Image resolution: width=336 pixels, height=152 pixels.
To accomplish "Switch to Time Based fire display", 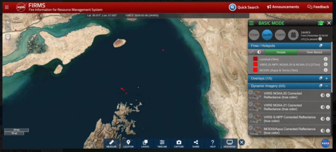I will tap(314, 52).
